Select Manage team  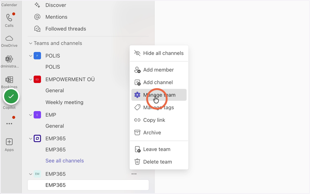click(x=159, y=95)
